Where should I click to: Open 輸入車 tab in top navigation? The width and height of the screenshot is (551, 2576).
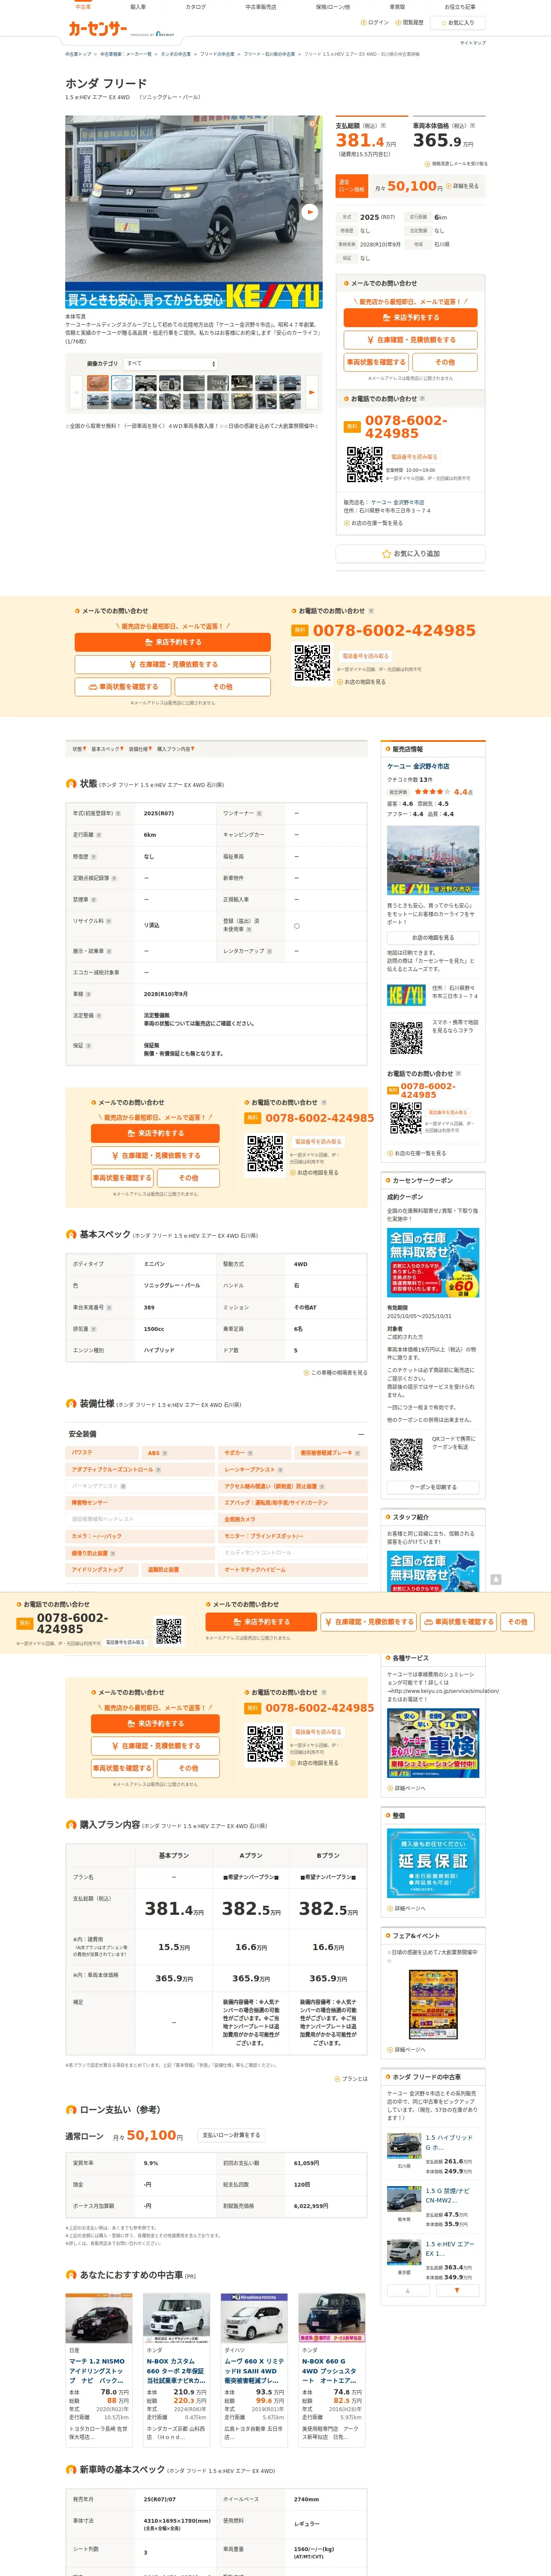pos(138,7)
